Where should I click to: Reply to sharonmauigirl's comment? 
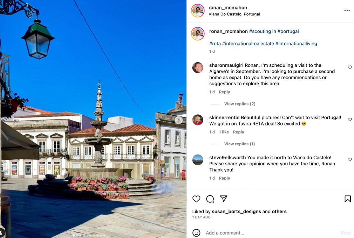[224, 92]
